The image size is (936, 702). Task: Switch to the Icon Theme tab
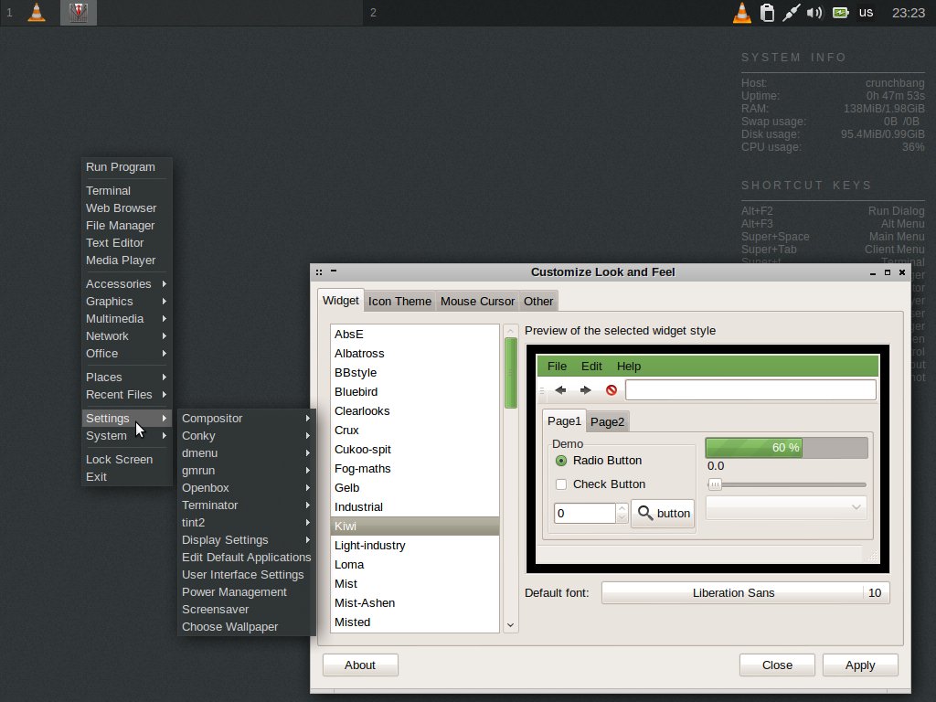399,302
